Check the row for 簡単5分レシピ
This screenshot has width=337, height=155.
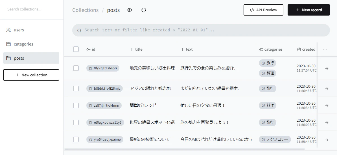coord(76,106)
